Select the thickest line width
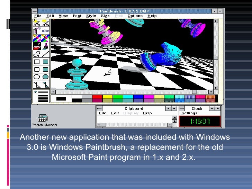Viewport: 252px width, 189px height. pyautogui.click(x=43, y=101)
